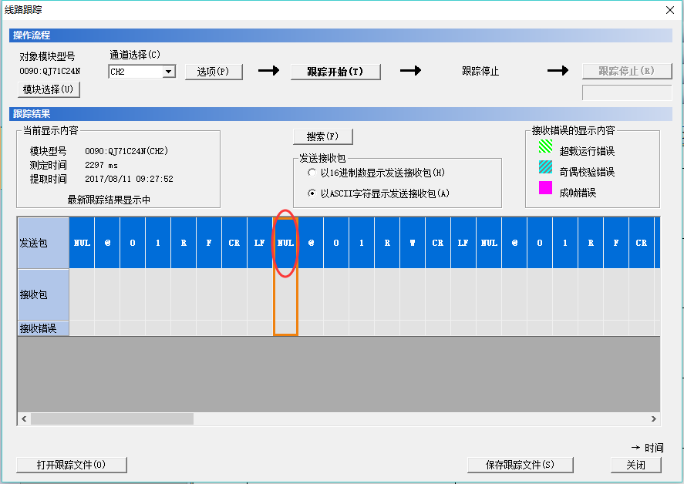Click the red-circled NUL send packet cell

(285, 243)
